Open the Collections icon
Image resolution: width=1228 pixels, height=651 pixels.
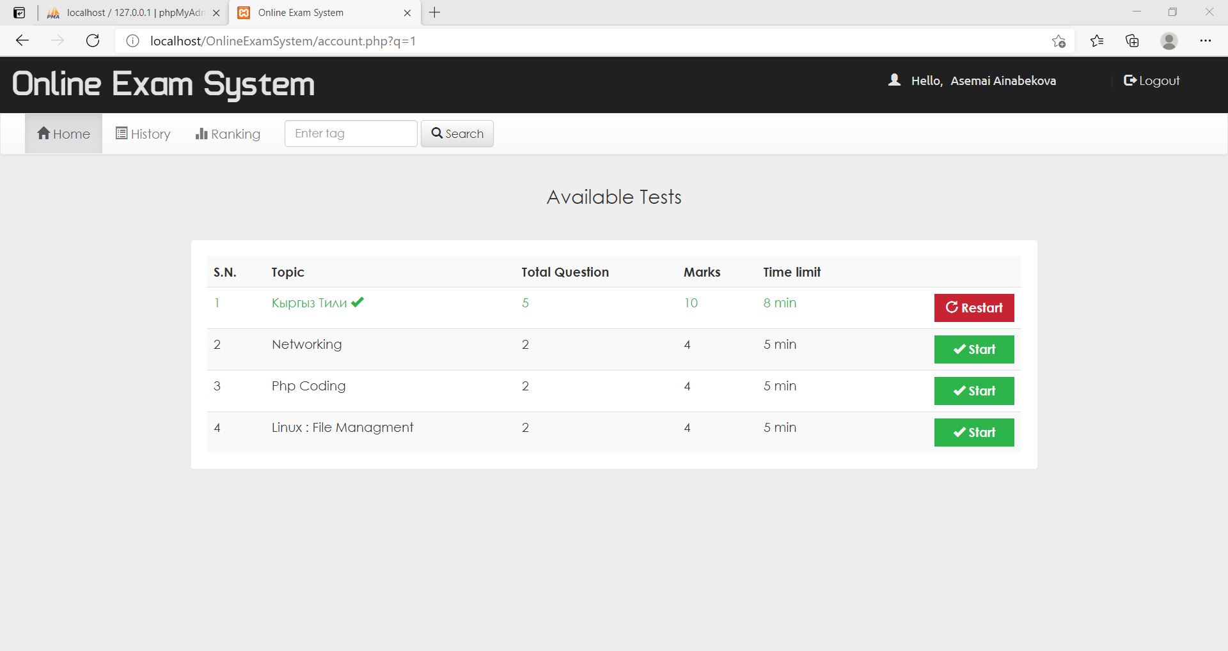click(1132, 41)
